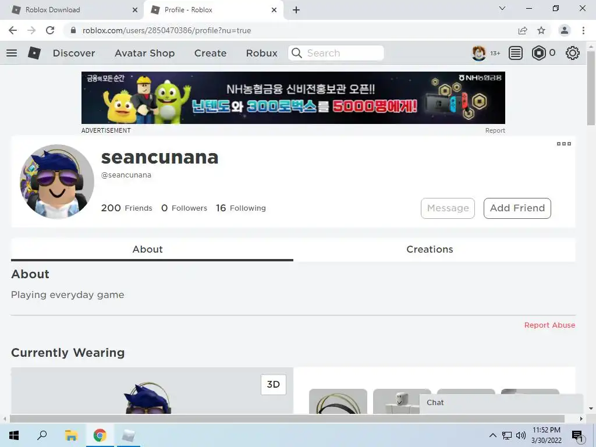Close the Profile - Roblox tab

(x=274, y=10)
